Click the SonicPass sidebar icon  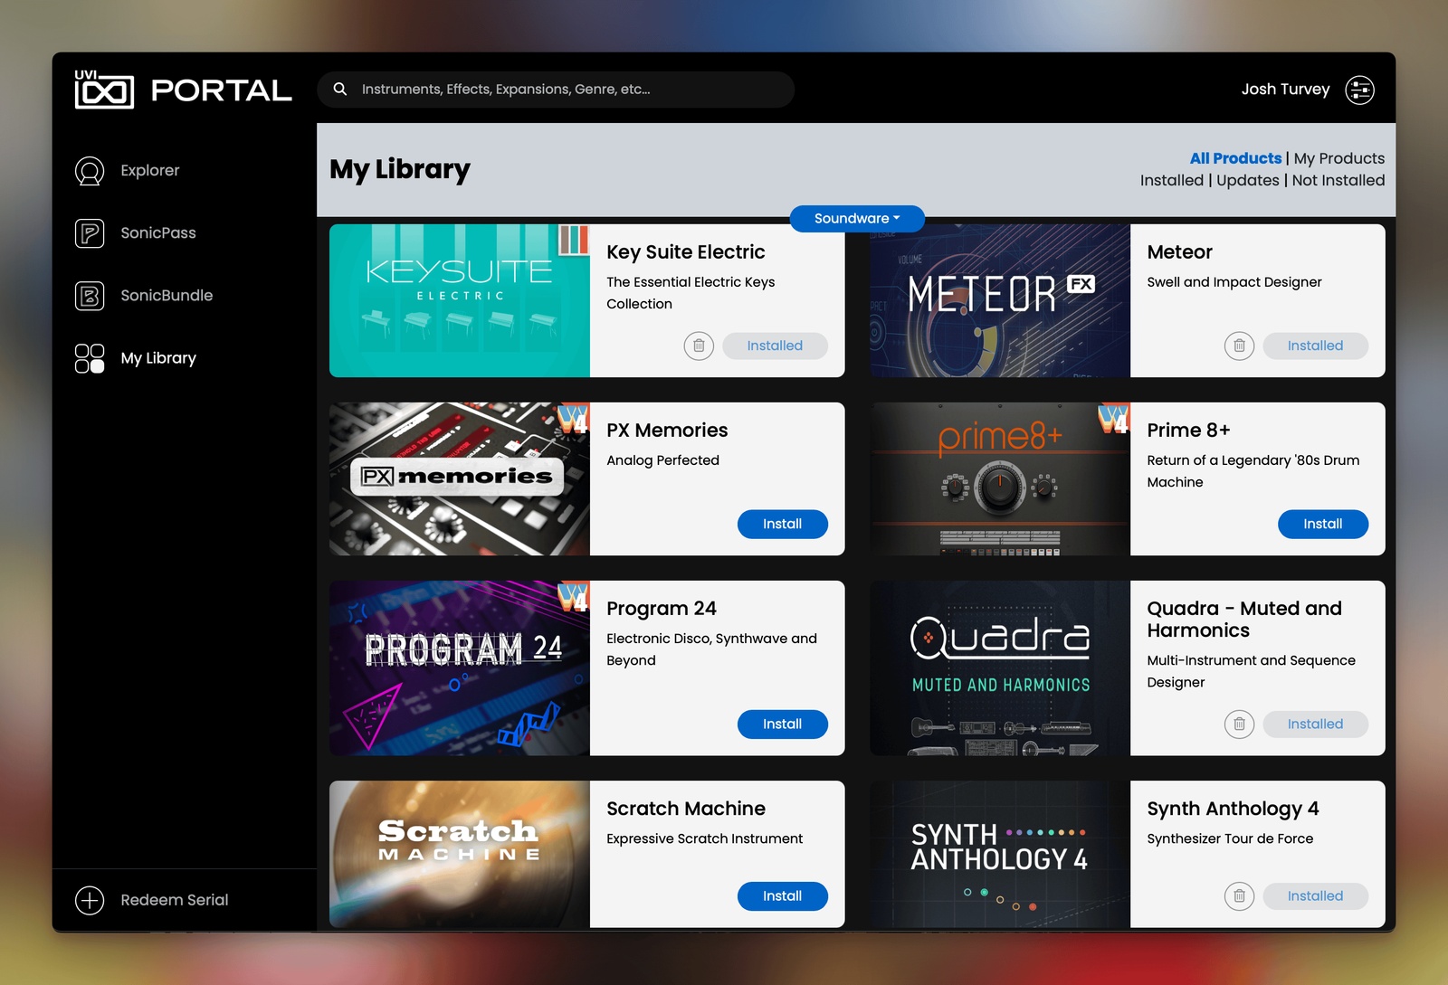(x=90, y=233)
